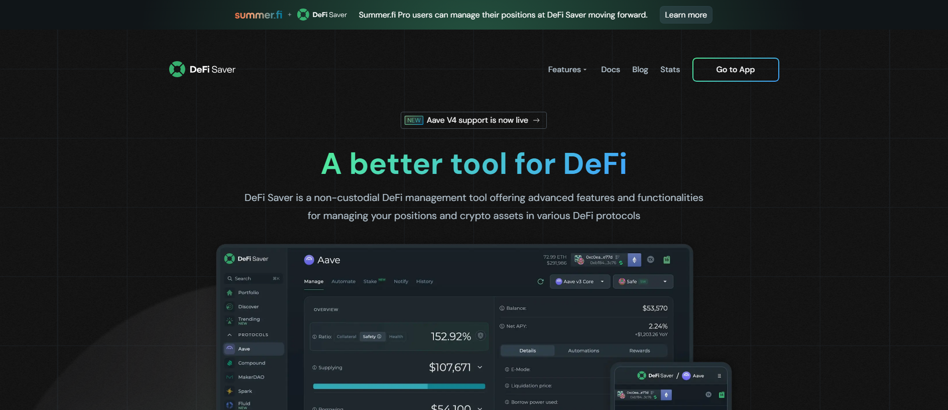Open the Blog link
This screenshot has height=410, width=948.
tap(640, 70)
